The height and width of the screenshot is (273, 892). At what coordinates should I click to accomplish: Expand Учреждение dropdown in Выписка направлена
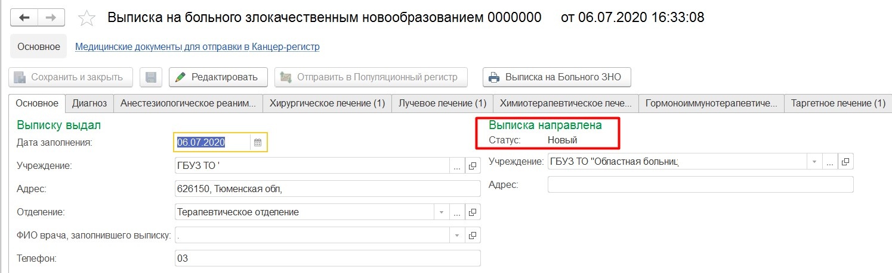point(814,161)
